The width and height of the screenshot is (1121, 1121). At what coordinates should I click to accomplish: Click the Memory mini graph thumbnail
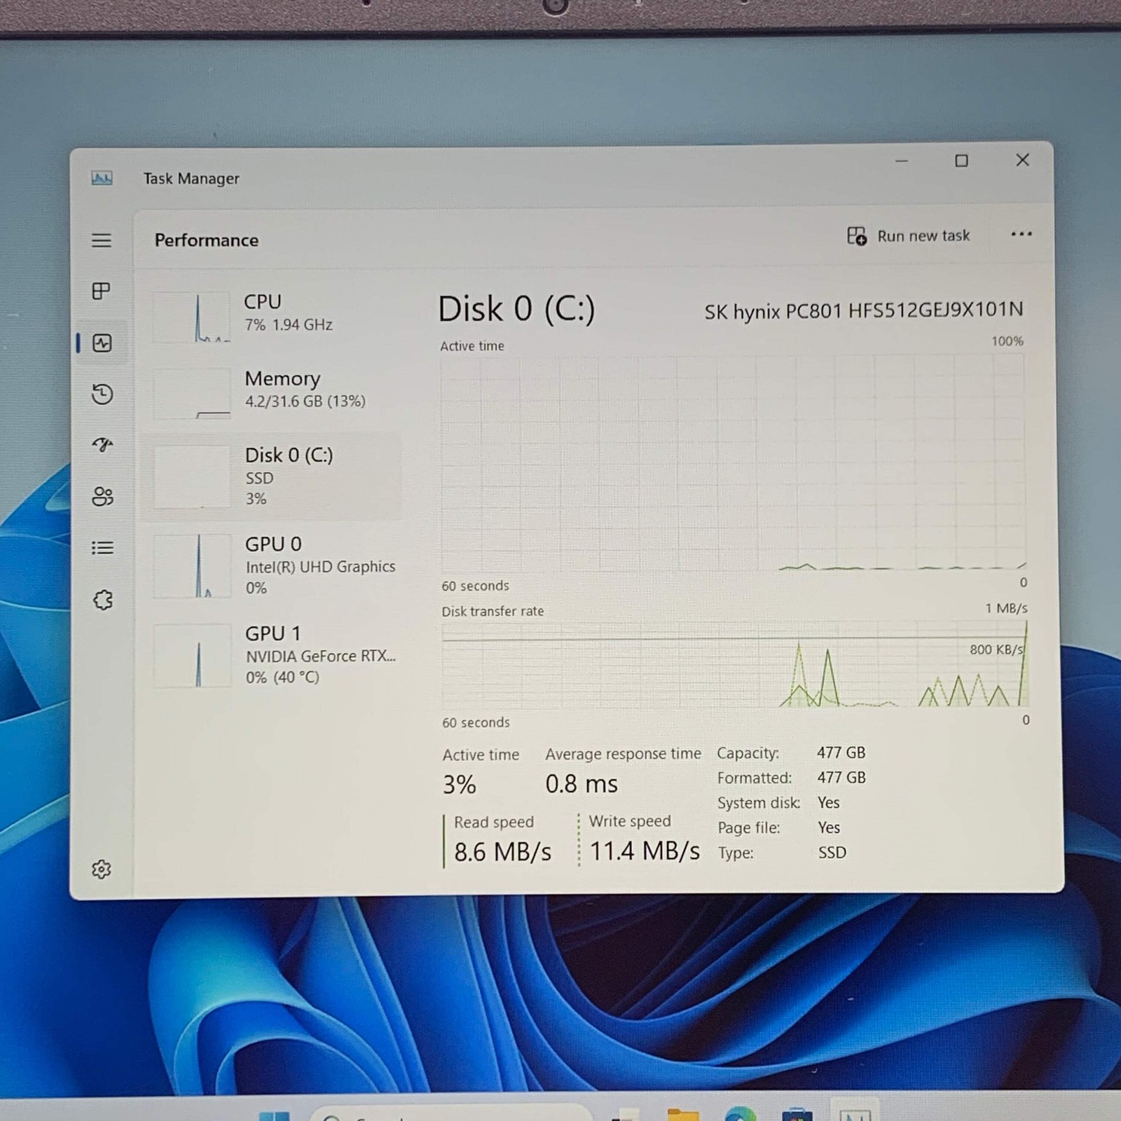[x=191, y=394]
